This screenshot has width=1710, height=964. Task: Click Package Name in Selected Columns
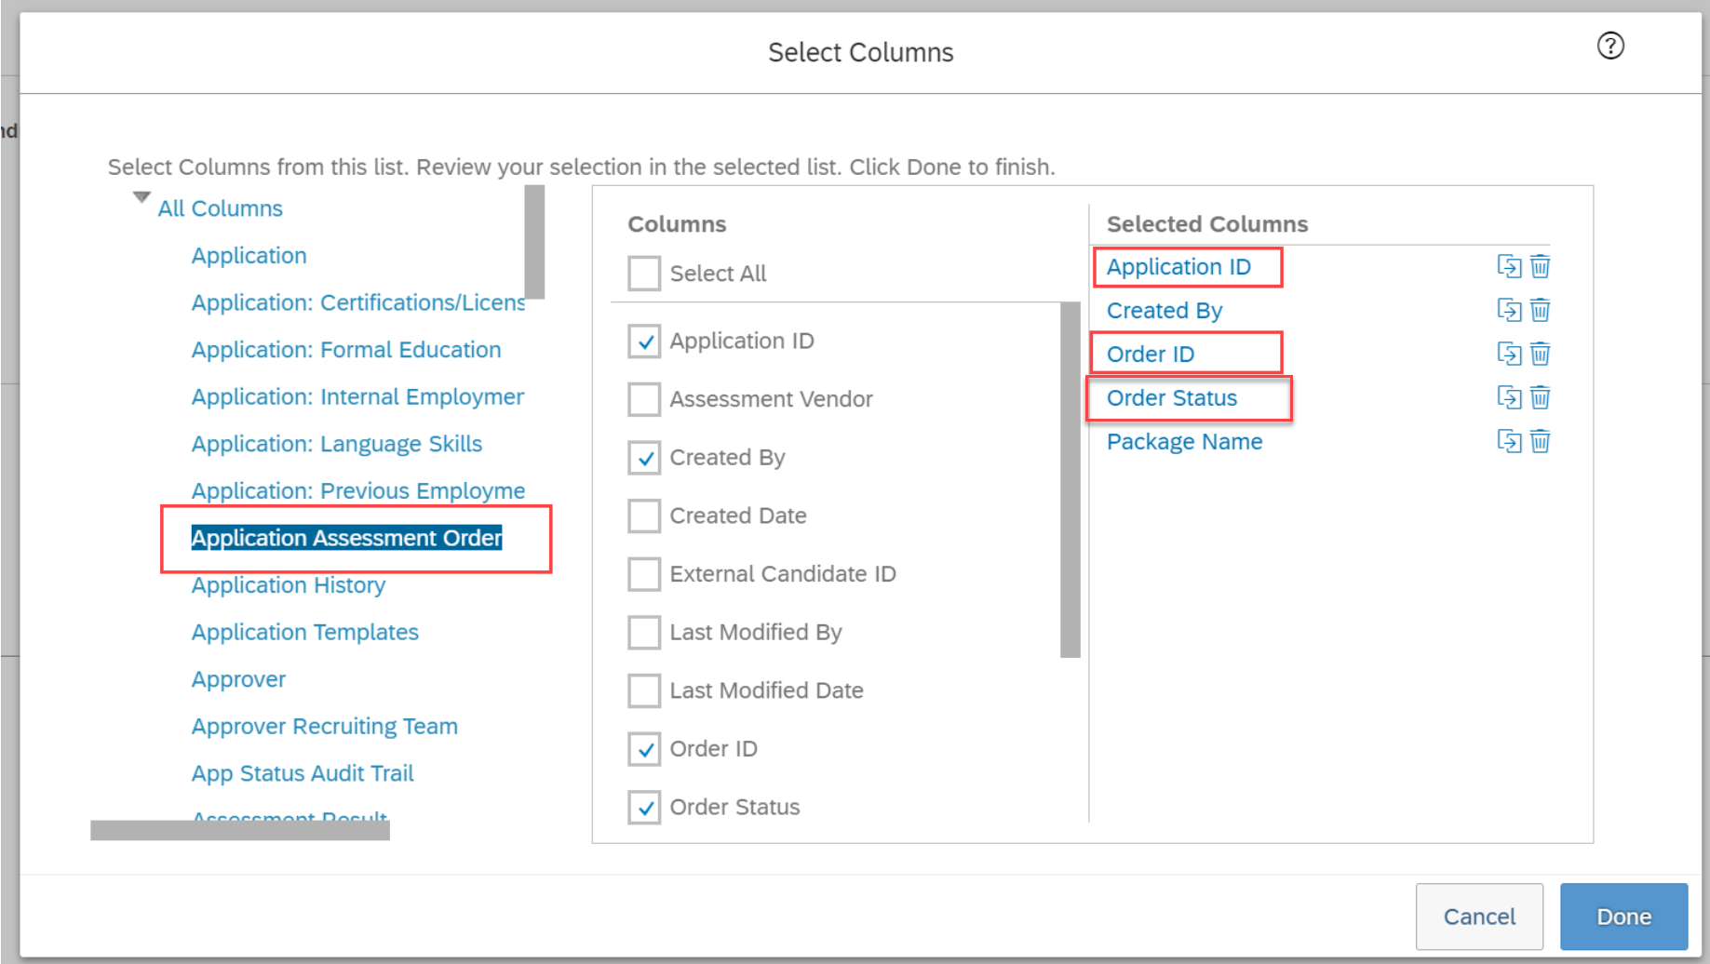[1184, 442]
